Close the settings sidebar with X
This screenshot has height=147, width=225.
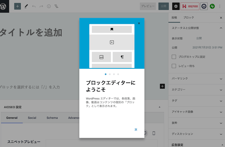coord(221,18)
